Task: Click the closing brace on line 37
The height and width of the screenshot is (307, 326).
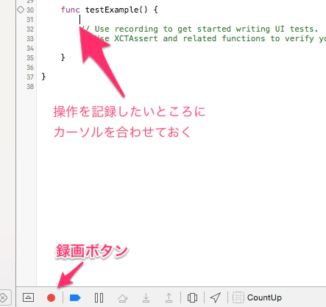Action: [x=43, y=77]
